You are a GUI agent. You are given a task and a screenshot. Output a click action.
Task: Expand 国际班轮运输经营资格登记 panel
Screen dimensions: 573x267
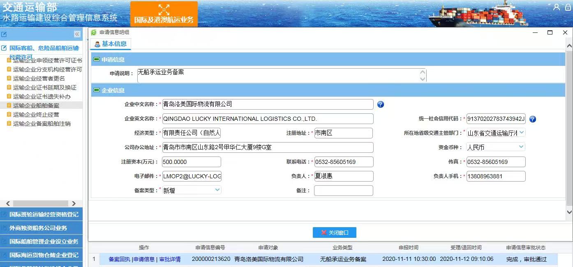click(41, 214)
